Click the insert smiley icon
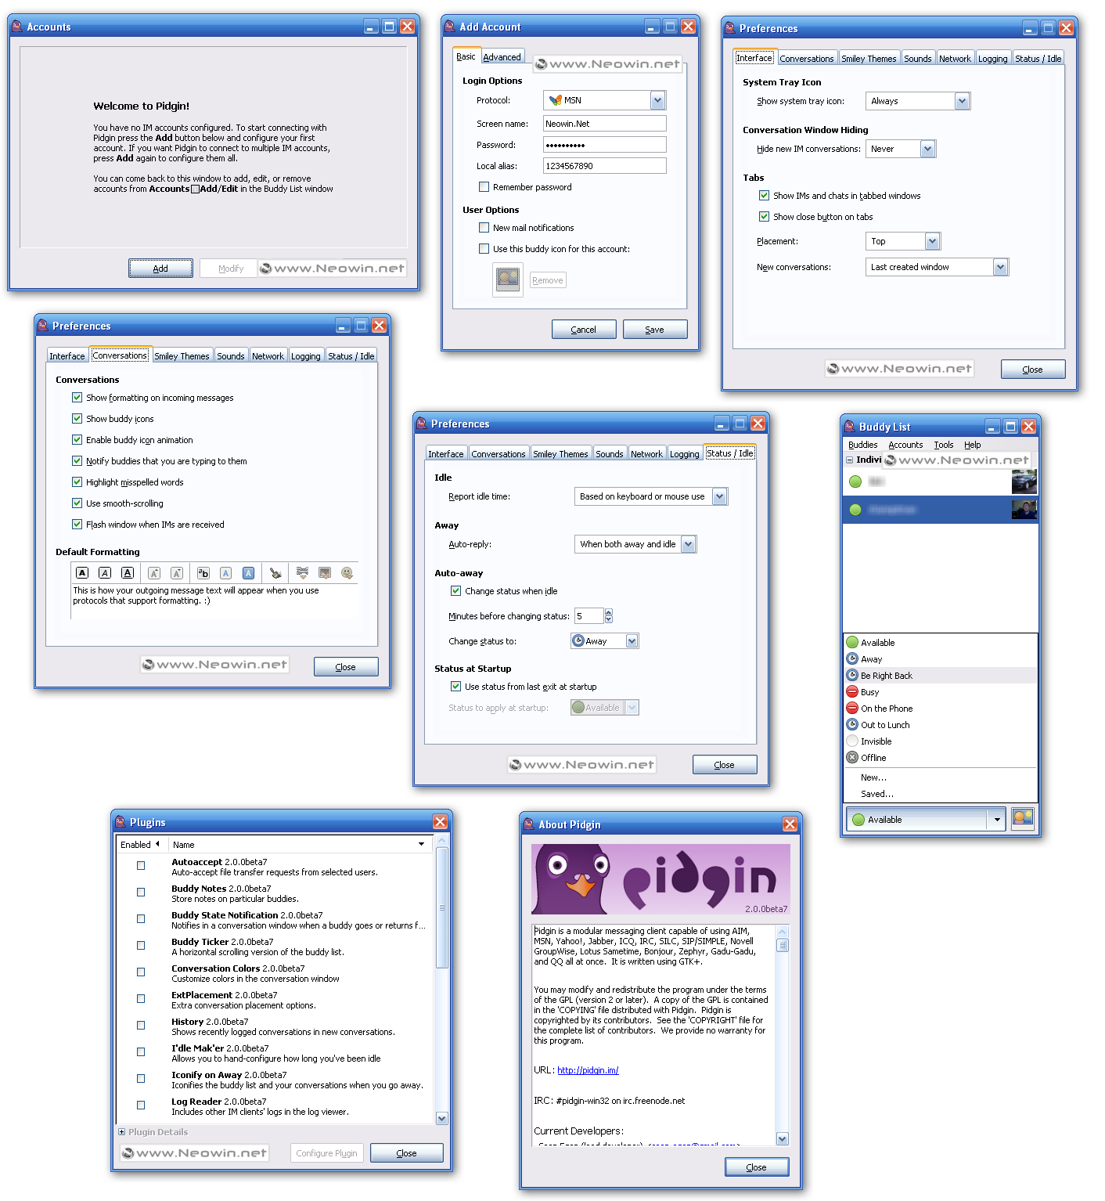This screenshot has width=1105, height=1201. (x=347, y=573)
